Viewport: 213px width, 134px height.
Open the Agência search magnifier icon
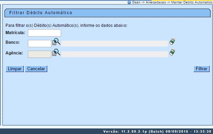pyautogui.click(x=56, y=52)
